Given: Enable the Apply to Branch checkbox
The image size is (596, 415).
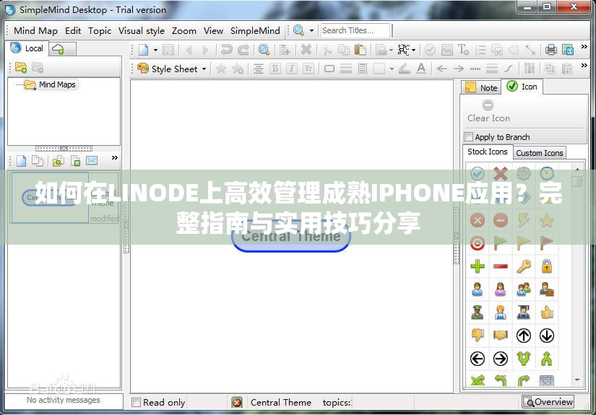Looking at the screenshot, I should (x=469, y=136).
